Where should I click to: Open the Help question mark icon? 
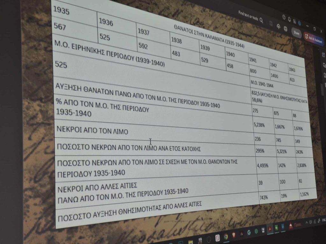click(x=284, y=17)
